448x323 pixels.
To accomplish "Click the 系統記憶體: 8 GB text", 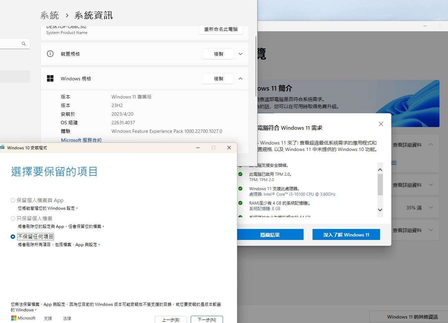I will [x=265, y=209].
